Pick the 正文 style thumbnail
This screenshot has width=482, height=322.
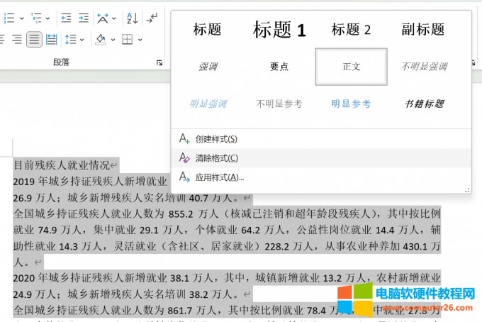click(352, 66)
